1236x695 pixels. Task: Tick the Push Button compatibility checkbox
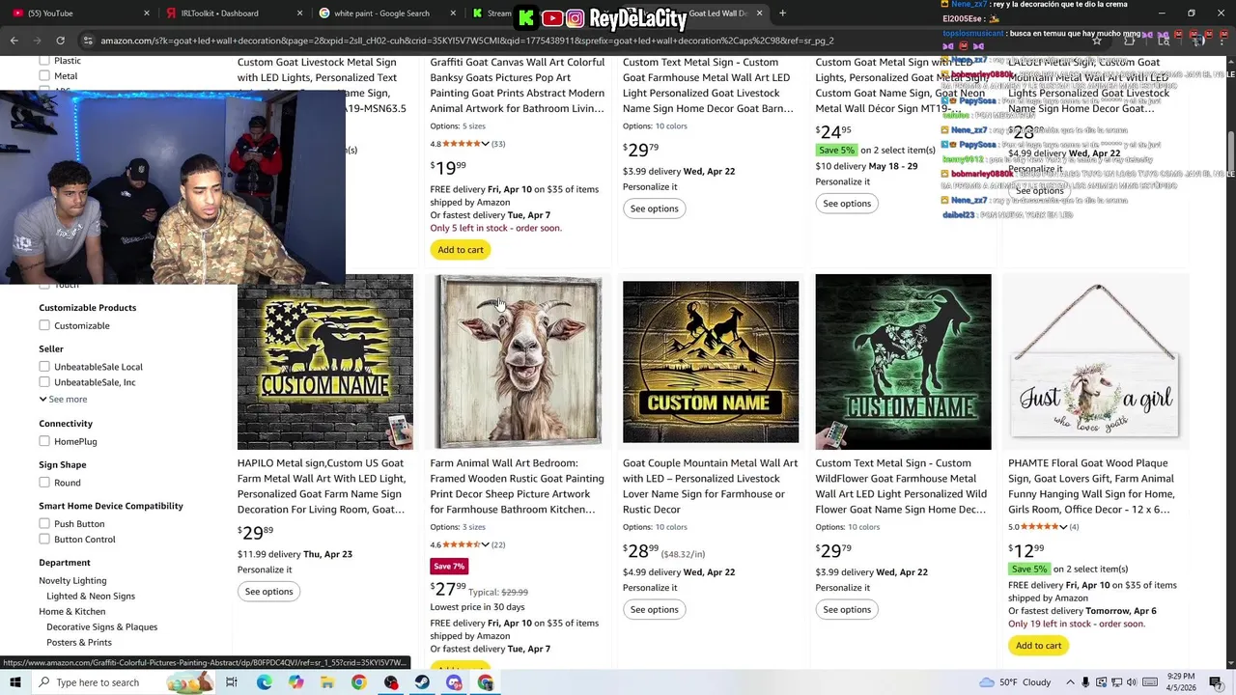pos(44,524)
